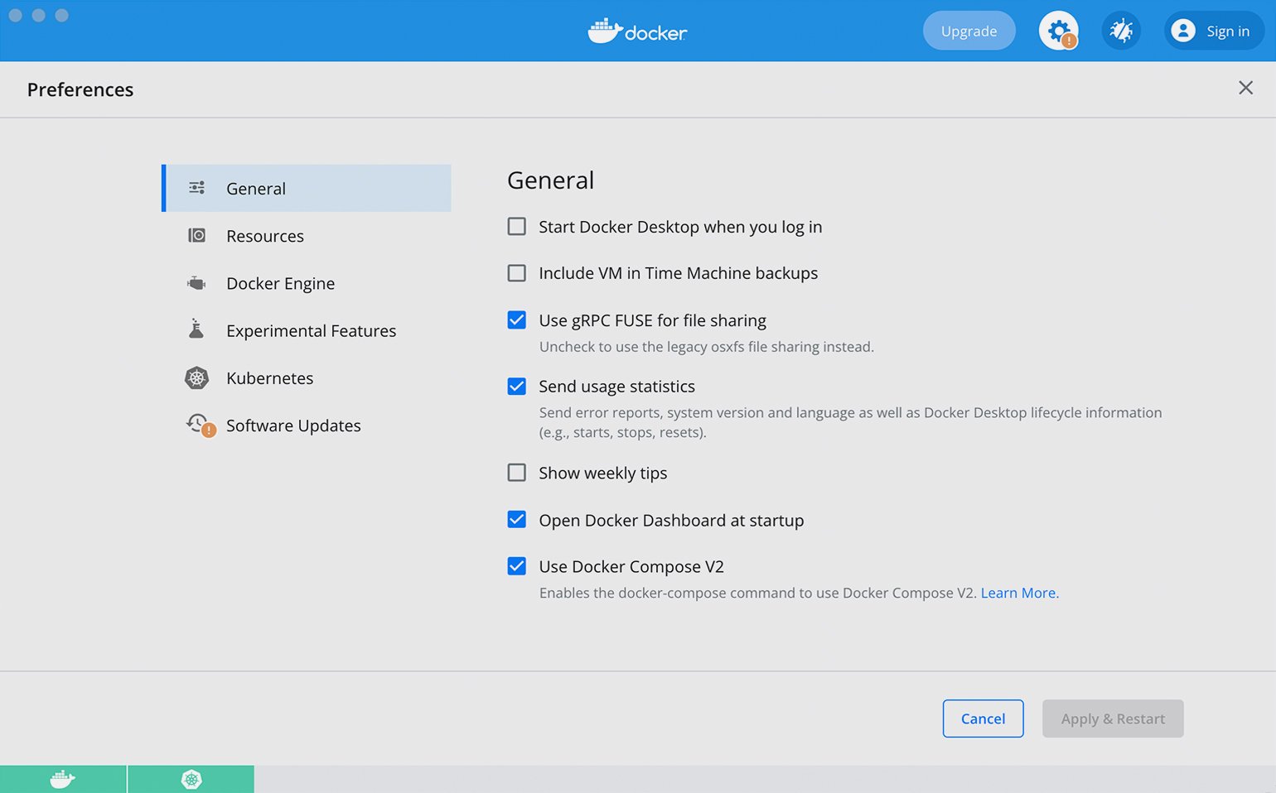Uncheck Use gRPC FUSE for file sharing
This screenshot has width=1276, height=793.
pyautogui.click(x=516, y=320)
